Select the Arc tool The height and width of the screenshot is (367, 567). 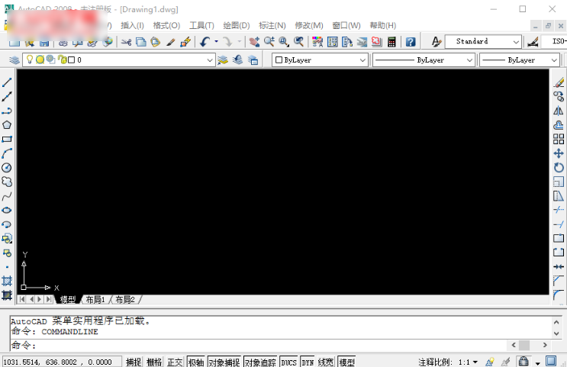click(x=7, y=153)
